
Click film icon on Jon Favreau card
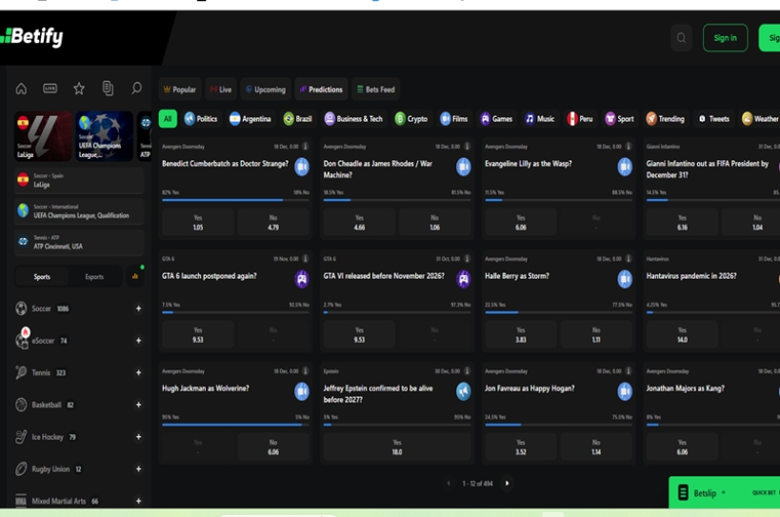[x=625, y=391]
